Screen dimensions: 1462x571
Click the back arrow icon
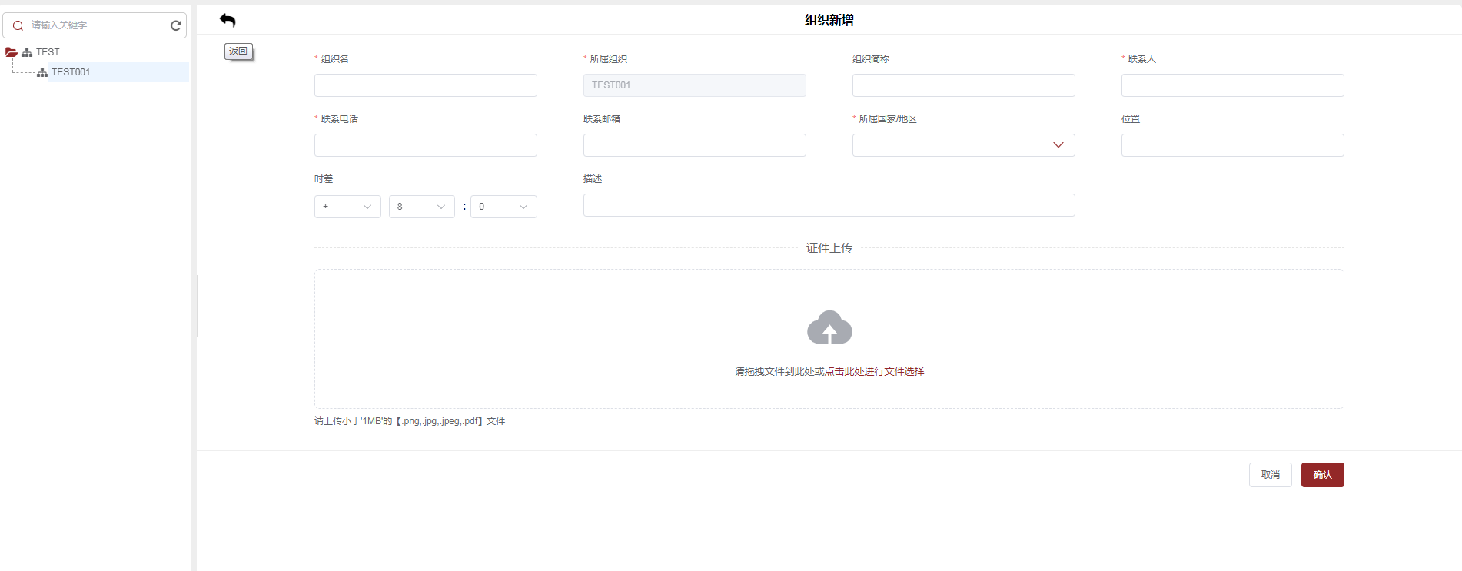click(228, 21)
